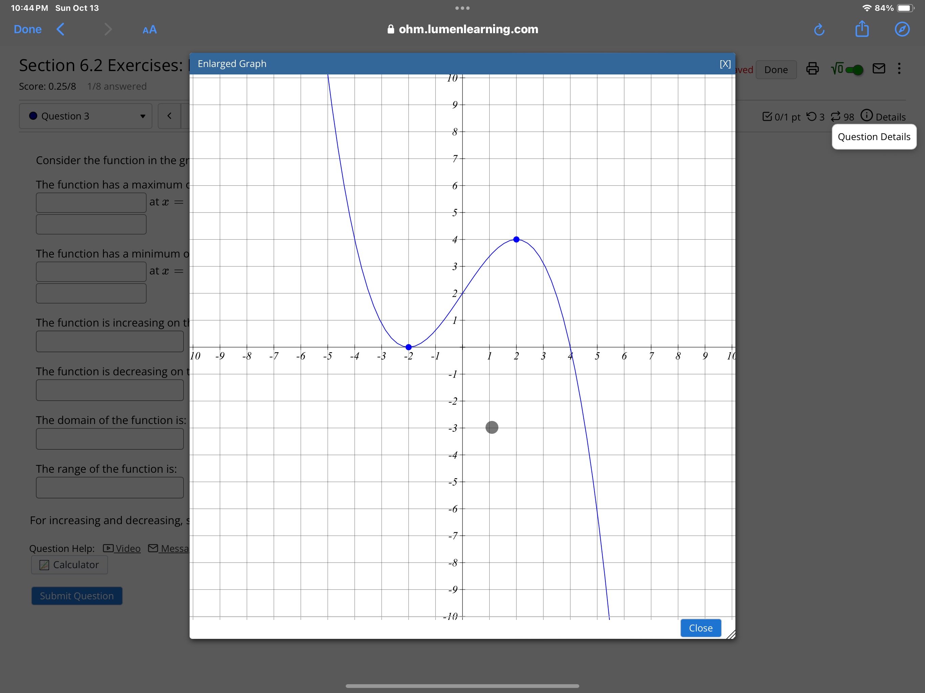Screen dimensions: 925x693
Task: Grab the dialog resize handle corner
Action: (731, 634)
